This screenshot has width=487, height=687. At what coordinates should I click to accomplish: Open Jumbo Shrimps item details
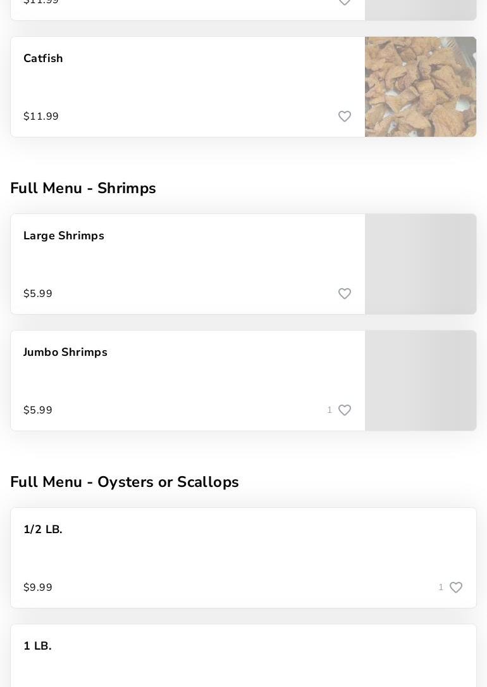coord(65,352)
